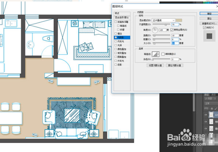Tick the 纹理 sub-option checkbox
The image size is (218, 152).
click(x=118, y=30)
